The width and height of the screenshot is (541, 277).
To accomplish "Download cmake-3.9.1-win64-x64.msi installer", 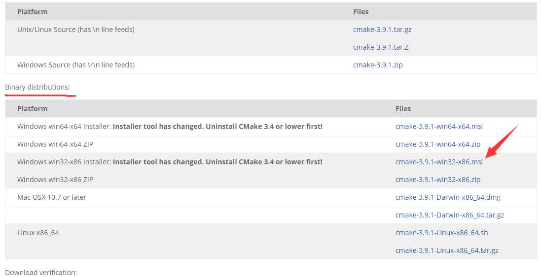I will coord(439,126).
